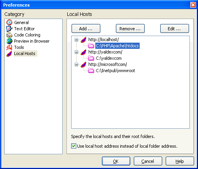
Task: Collapse the http://microsoftcom/ tree node
Action: (x=77, y=64)
